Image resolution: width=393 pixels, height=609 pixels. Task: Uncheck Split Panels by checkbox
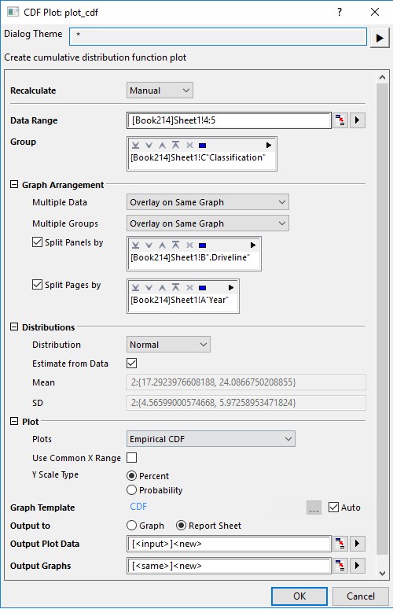pyautogui.click(x=37, y=242)
